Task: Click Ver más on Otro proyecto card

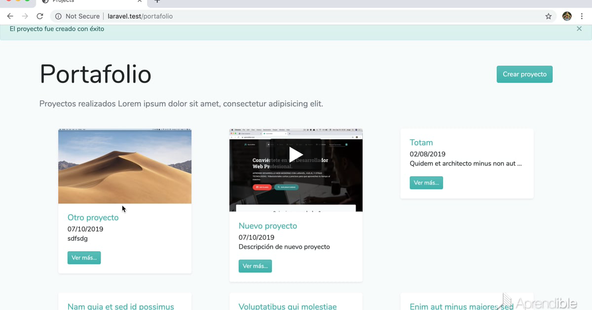Action: (x=84, y=258)
